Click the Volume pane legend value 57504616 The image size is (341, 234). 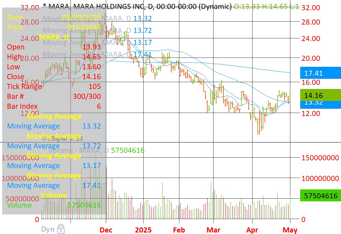(128, 150)
